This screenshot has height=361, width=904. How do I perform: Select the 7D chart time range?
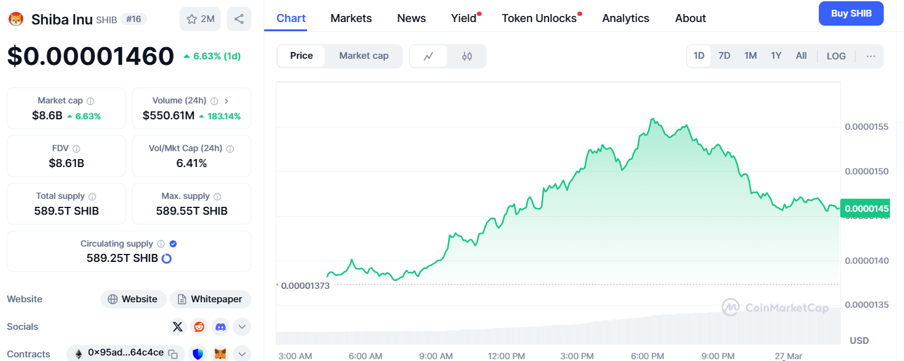coord(724,56)
